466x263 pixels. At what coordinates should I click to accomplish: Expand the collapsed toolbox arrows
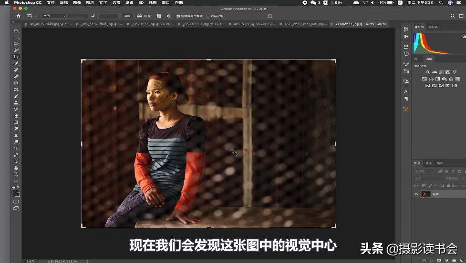point(13,22)
